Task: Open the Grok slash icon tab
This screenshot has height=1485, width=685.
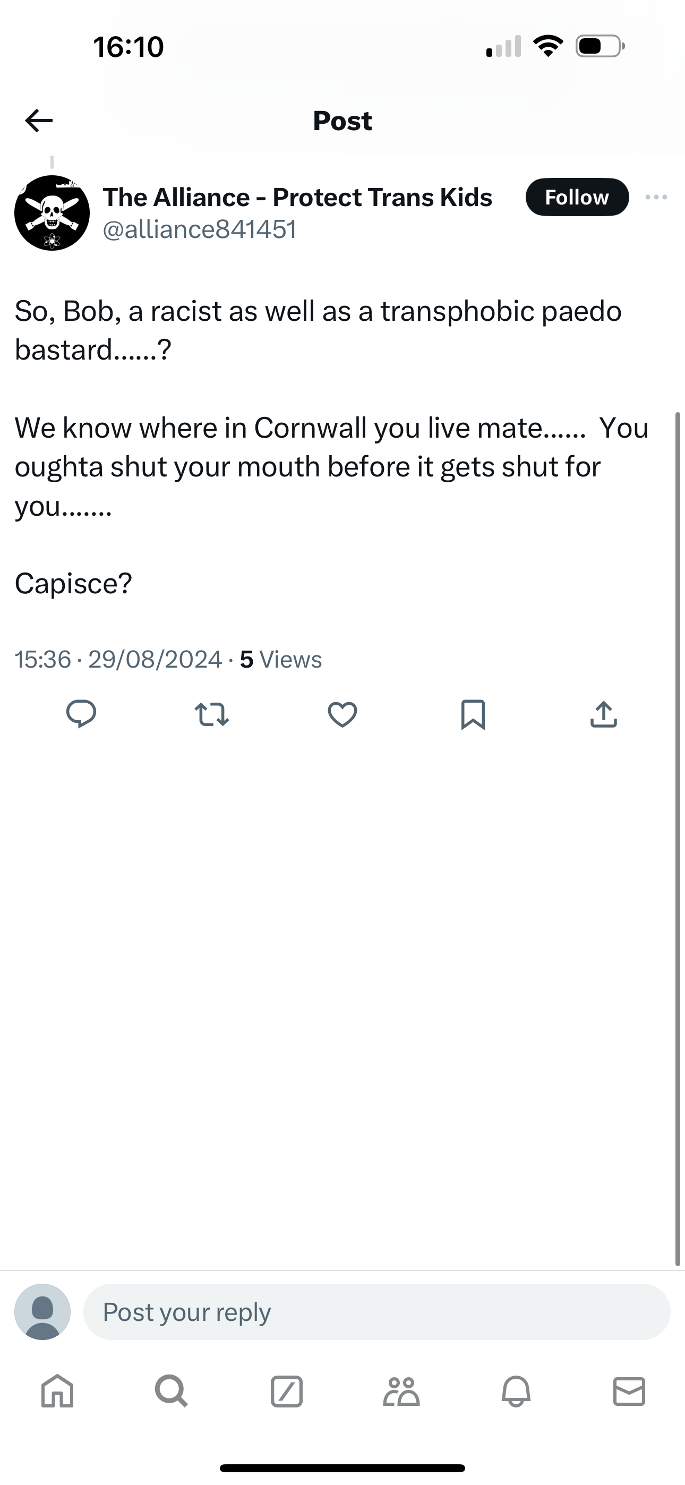Action: [287, 1391]
